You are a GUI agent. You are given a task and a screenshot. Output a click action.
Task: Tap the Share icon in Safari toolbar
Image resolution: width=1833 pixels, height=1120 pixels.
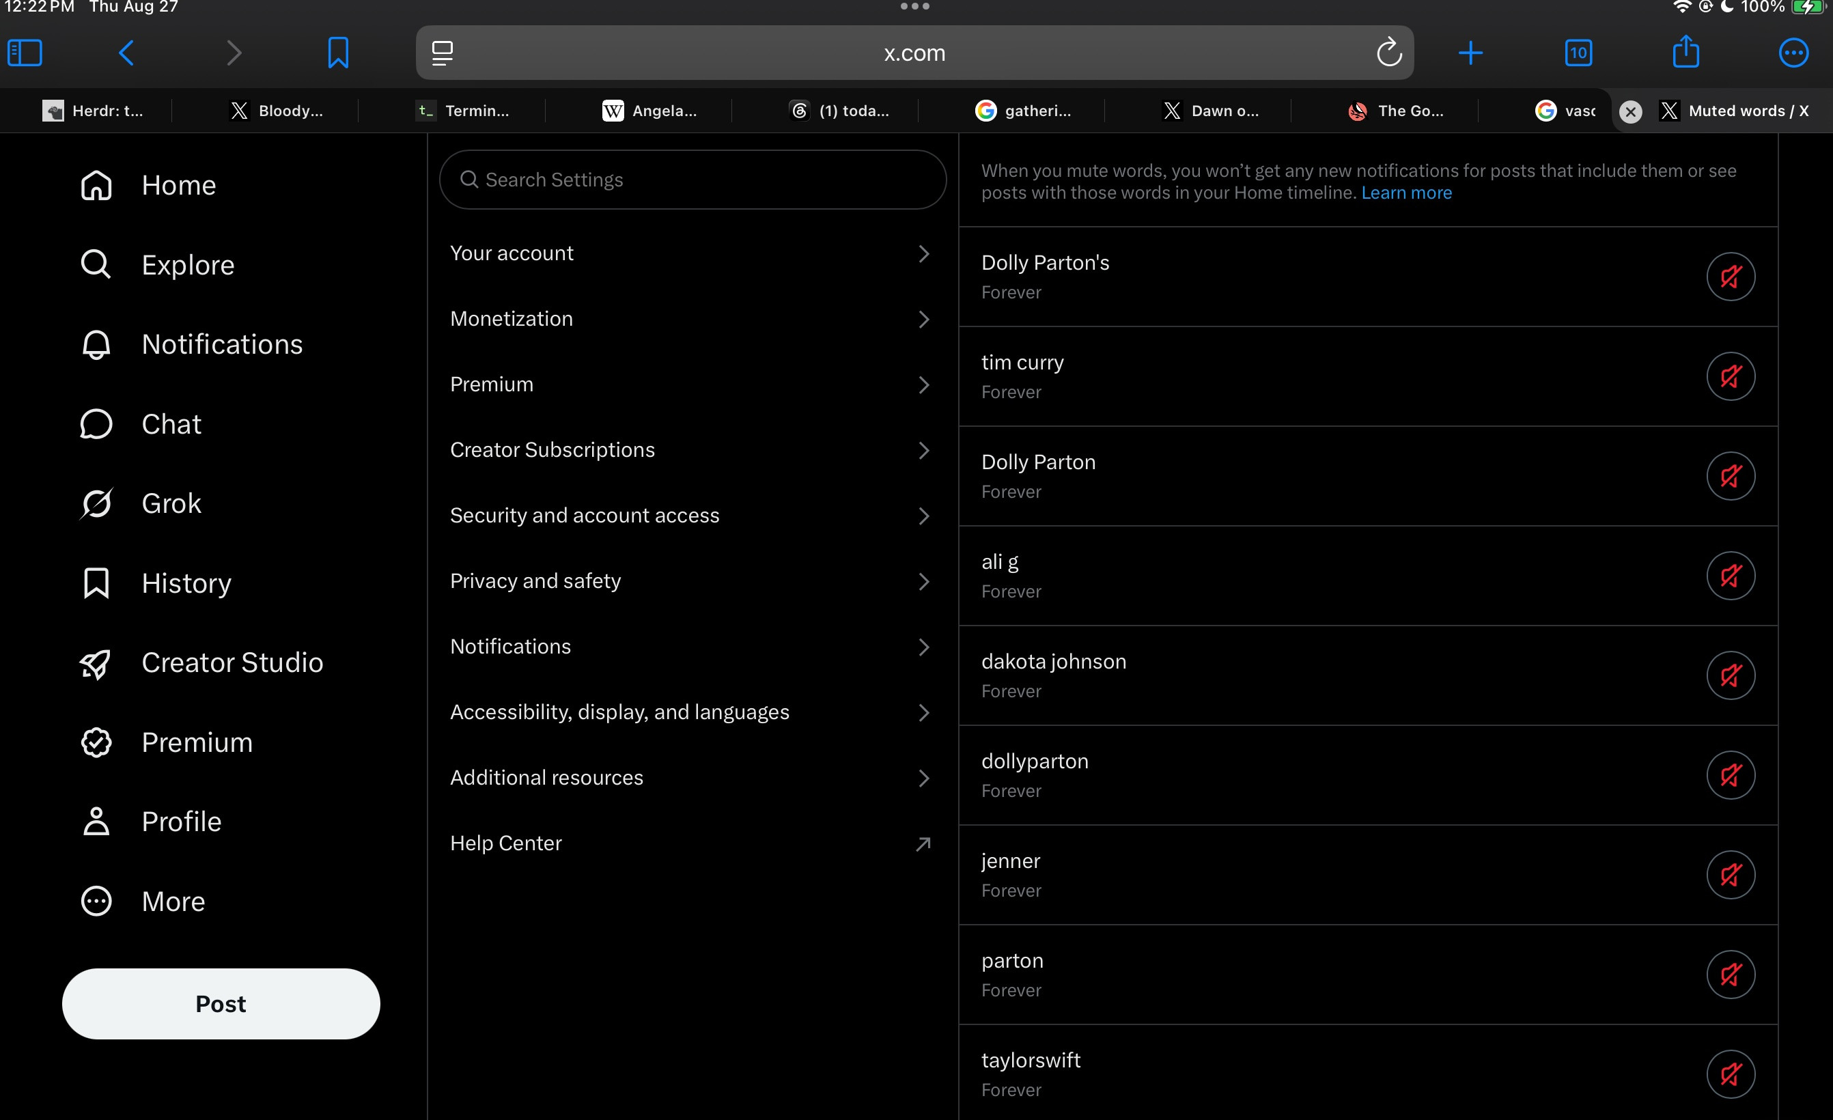pos(1686,51)
